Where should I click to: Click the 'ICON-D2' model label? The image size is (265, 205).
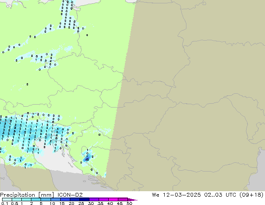[70, 195]
